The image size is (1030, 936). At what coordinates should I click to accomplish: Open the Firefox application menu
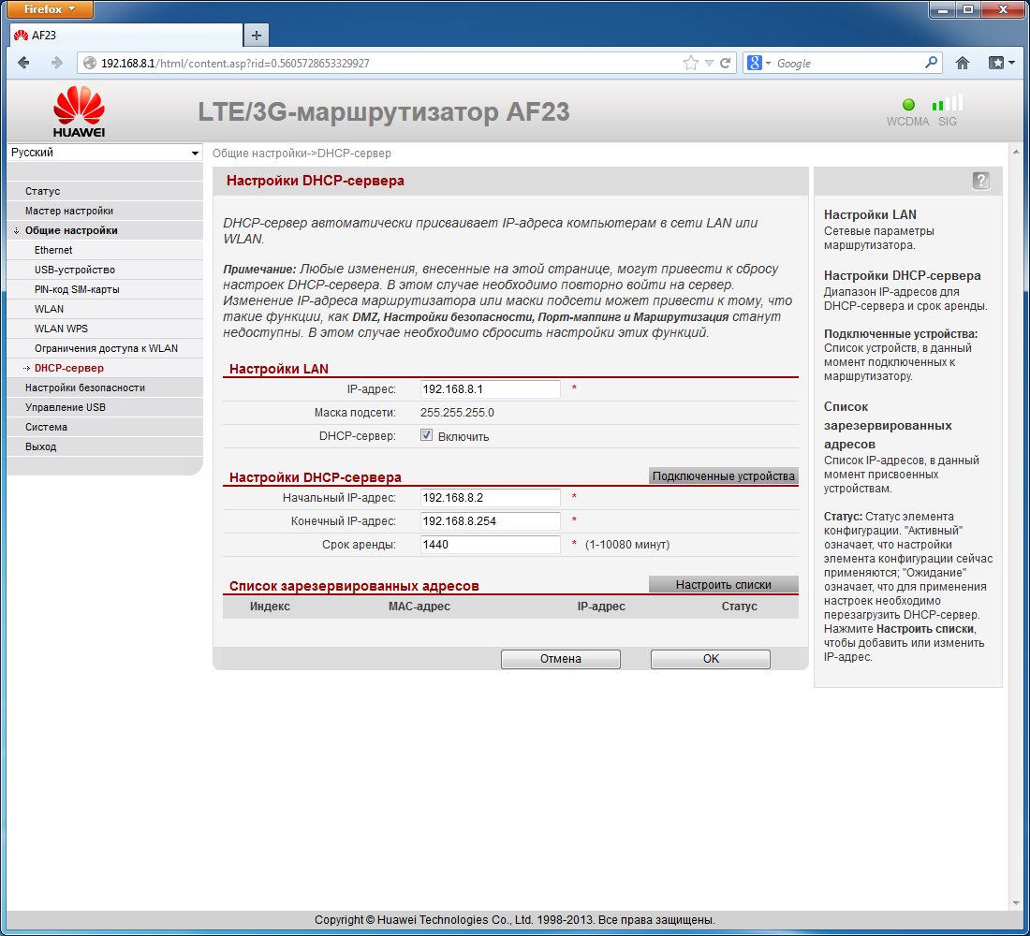click(50, 9)
